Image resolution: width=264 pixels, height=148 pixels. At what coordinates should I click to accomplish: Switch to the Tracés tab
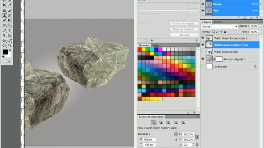pos(218,22)
